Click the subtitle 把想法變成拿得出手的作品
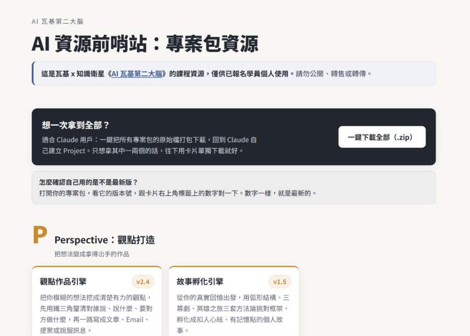 coord(92,254)
